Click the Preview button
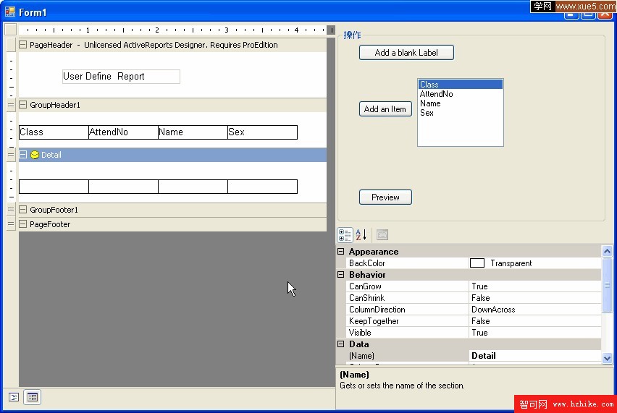Screen dimensions: 617x413 385,197
